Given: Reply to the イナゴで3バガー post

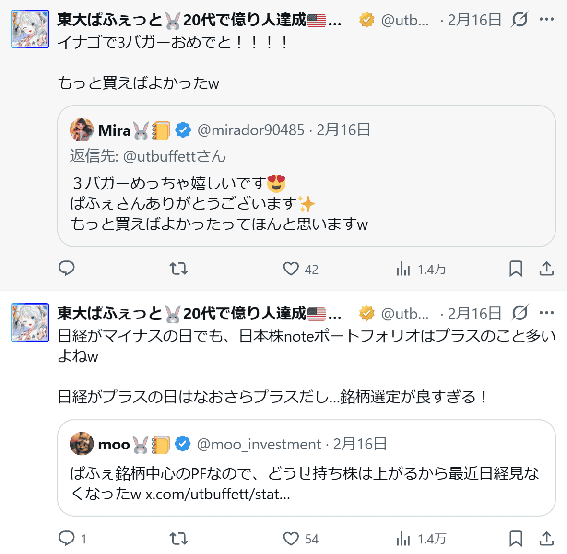Looking at the screenshot, I should [67, 269].
